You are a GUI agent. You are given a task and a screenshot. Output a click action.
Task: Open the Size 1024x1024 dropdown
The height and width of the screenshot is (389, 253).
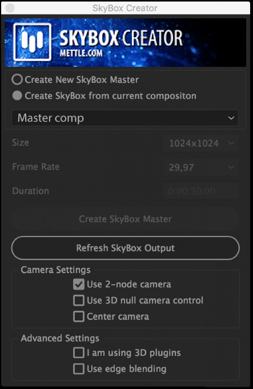(x=201, y=143)
